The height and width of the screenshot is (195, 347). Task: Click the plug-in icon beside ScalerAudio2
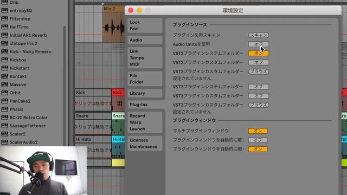pos(4,142)
